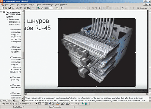Image resolution: width=151 pixels, height=109 pixels.
Task: Toggle Italic formatting
Action: point(93,8)
